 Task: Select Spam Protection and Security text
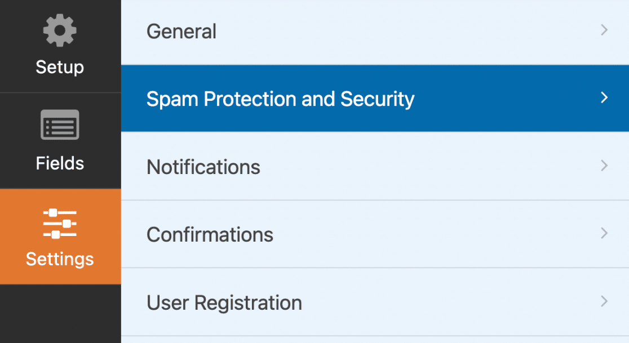pos(280,99)
